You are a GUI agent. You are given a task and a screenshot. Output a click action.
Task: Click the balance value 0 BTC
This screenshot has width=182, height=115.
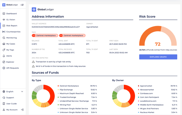[34, 44]
